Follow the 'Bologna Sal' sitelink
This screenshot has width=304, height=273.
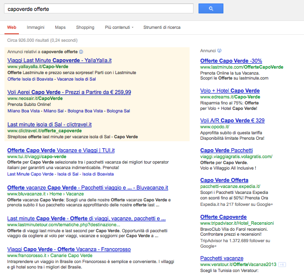118,111
